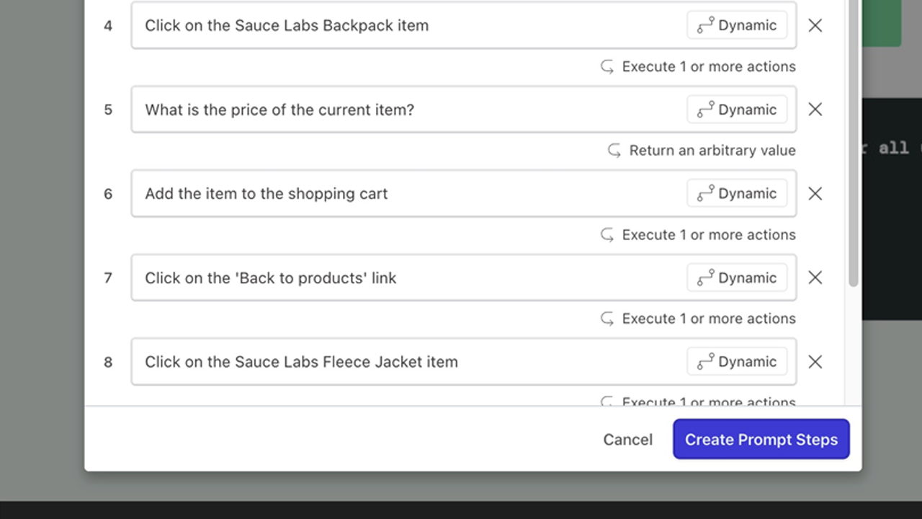Remove step 4 with its X icon

pyautogui.click(x=815, y=25)
